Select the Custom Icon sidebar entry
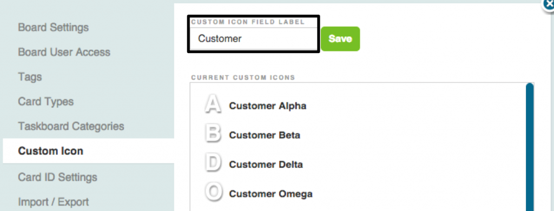This screenshot has width=554, height=211. click(88, 151)
